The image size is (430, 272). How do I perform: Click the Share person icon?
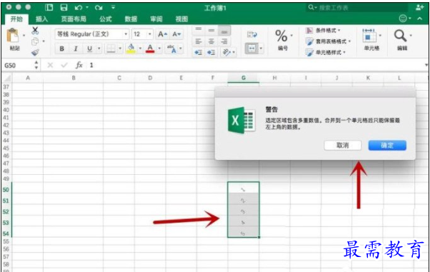click(x=419, y=8)
